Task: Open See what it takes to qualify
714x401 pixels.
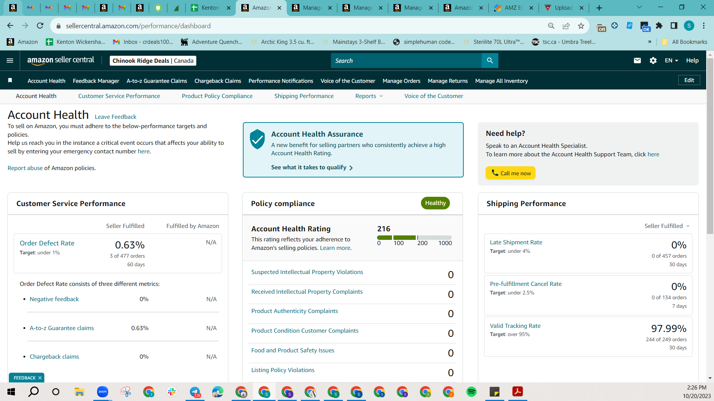Action: point(312,167)
